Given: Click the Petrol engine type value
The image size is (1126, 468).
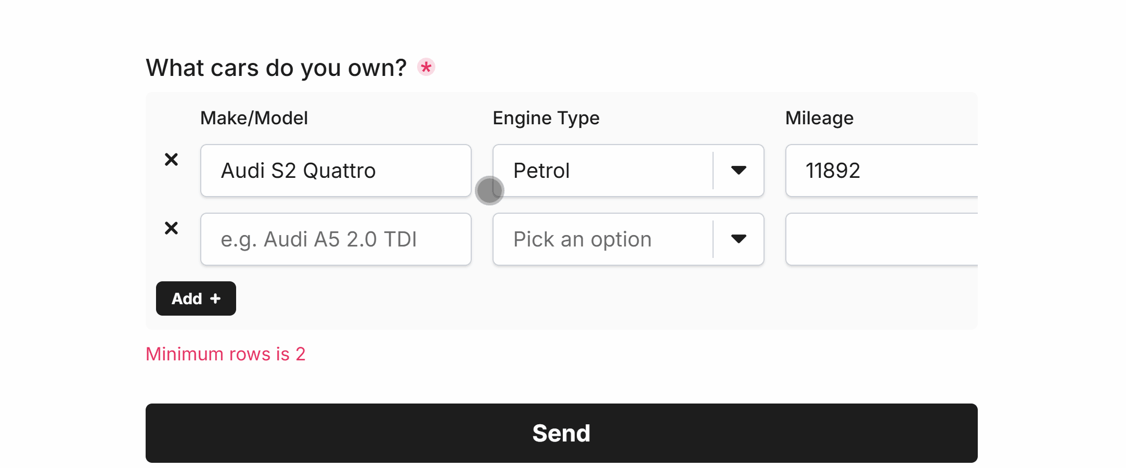Looking at the screenshot, I should pos(541,171).
